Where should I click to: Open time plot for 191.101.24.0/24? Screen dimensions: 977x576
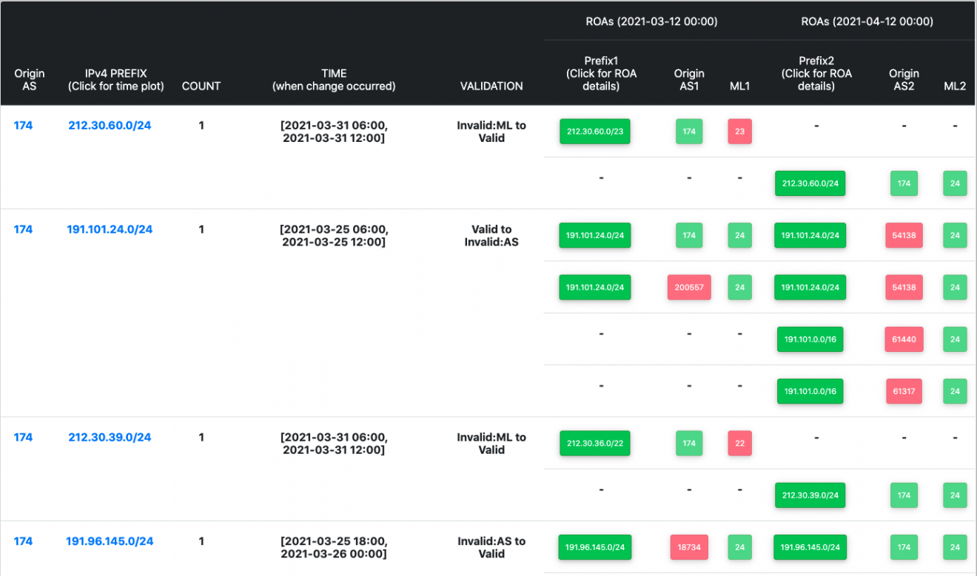(110, 229)
